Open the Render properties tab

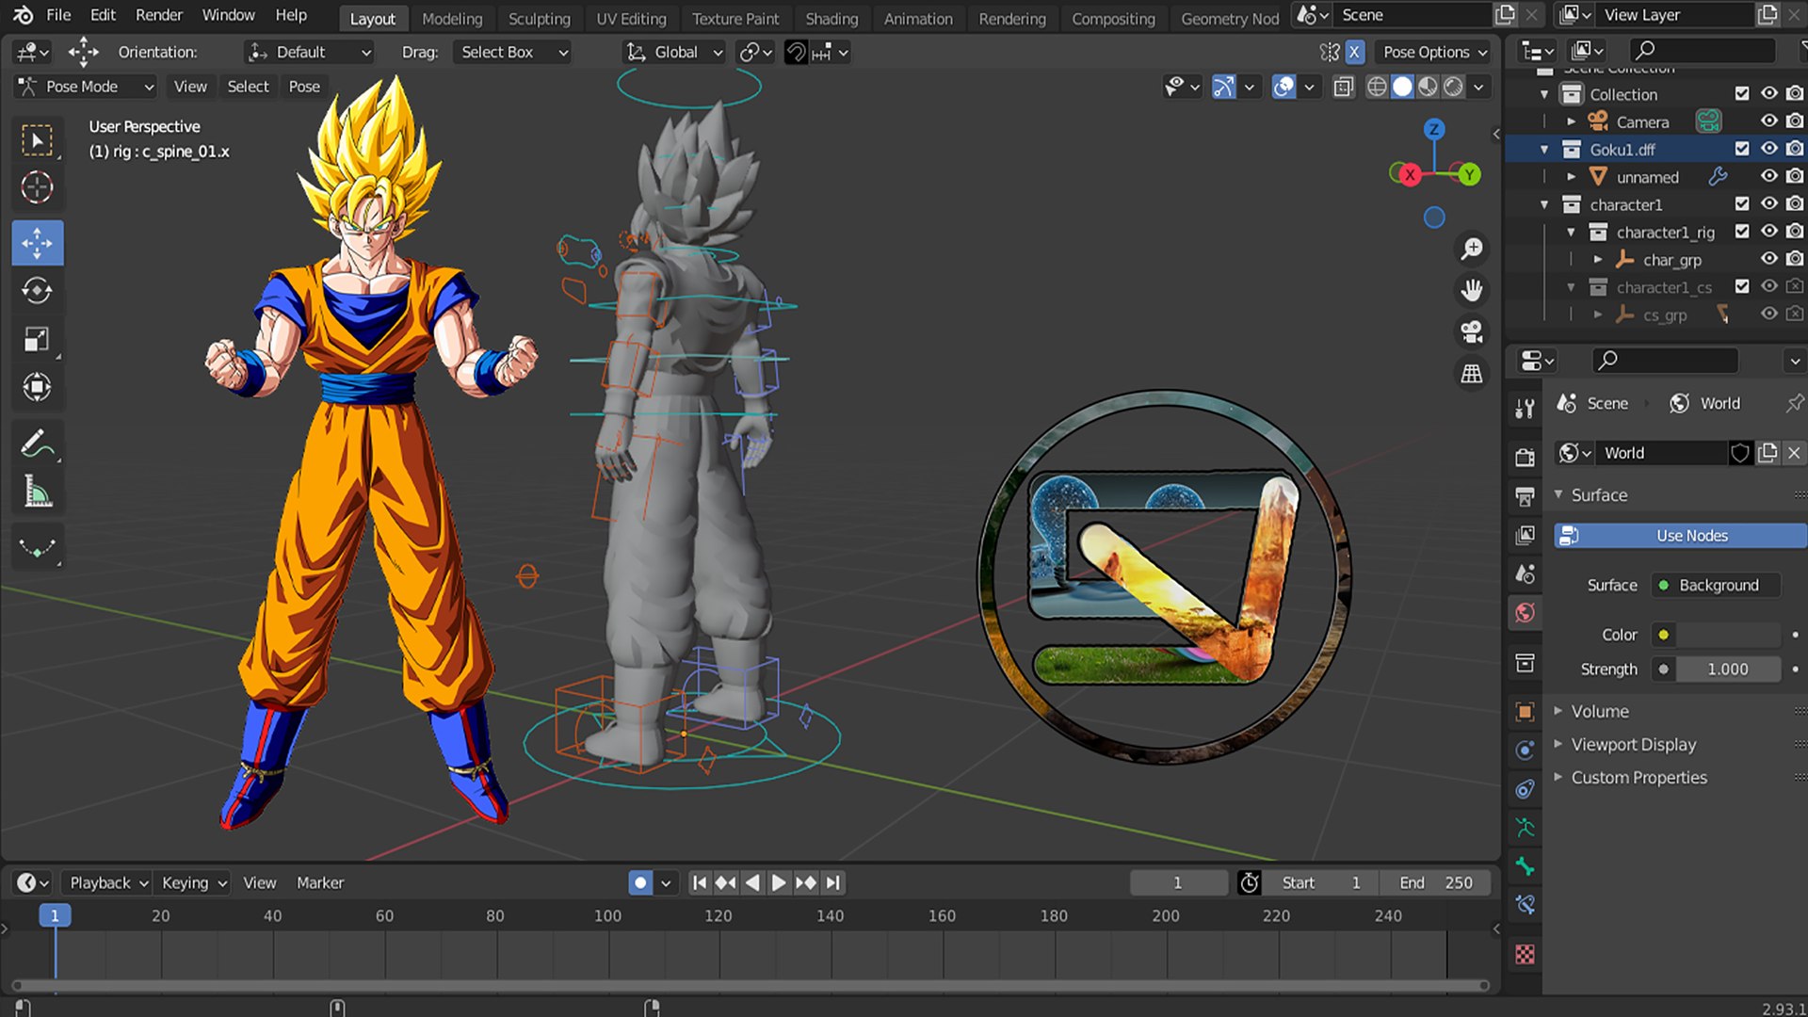tap(1525, 457)
